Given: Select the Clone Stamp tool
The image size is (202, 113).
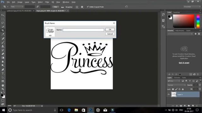Looking at the screenshot, I should [x=3, y=46].
